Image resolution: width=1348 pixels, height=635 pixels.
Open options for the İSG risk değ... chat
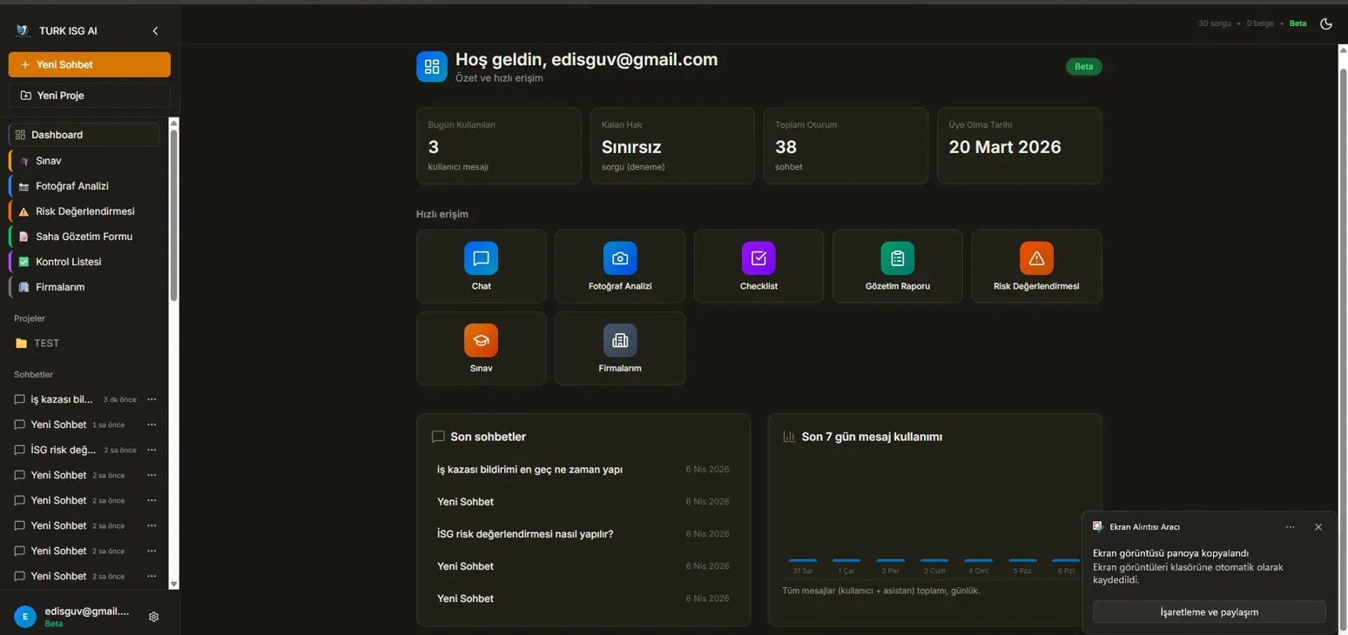pyautogui.click(x=152, y=450)
